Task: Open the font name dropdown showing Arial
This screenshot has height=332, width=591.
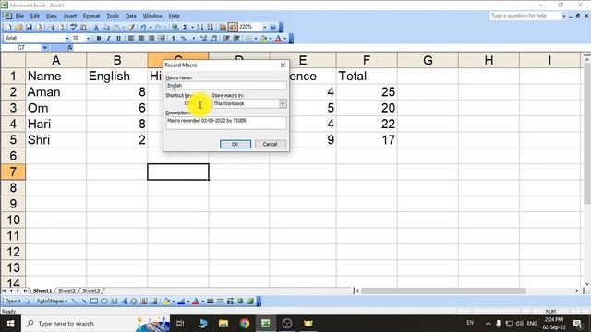Action: coord(67,38)
